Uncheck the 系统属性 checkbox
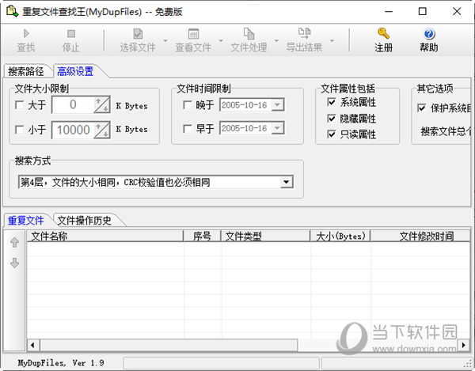The height and width of the screenshot is (371, 475). pos(332,102)
